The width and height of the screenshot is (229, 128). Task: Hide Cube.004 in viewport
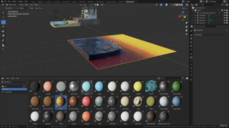tap(224, 15)
